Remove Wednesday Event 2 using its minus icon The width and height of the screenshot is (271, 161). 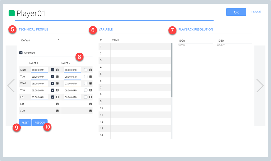[91, 84]
